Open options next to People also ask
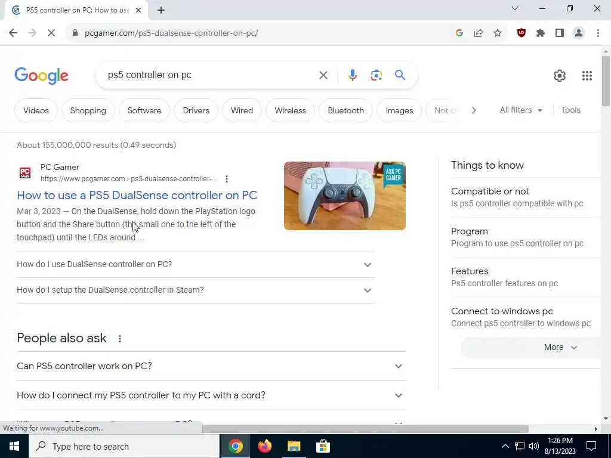 pyautogui.click(x=119, y=339)
